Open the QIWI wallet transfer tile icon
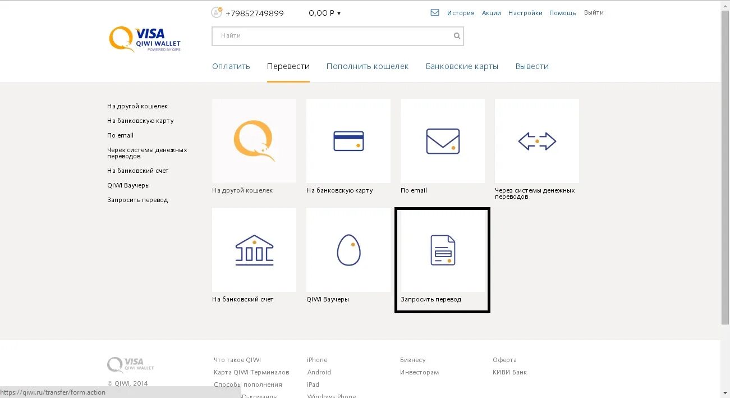Image resolution: width=730 pixels, height=398 pixels. pyautogui.click(x=254, y=141)
